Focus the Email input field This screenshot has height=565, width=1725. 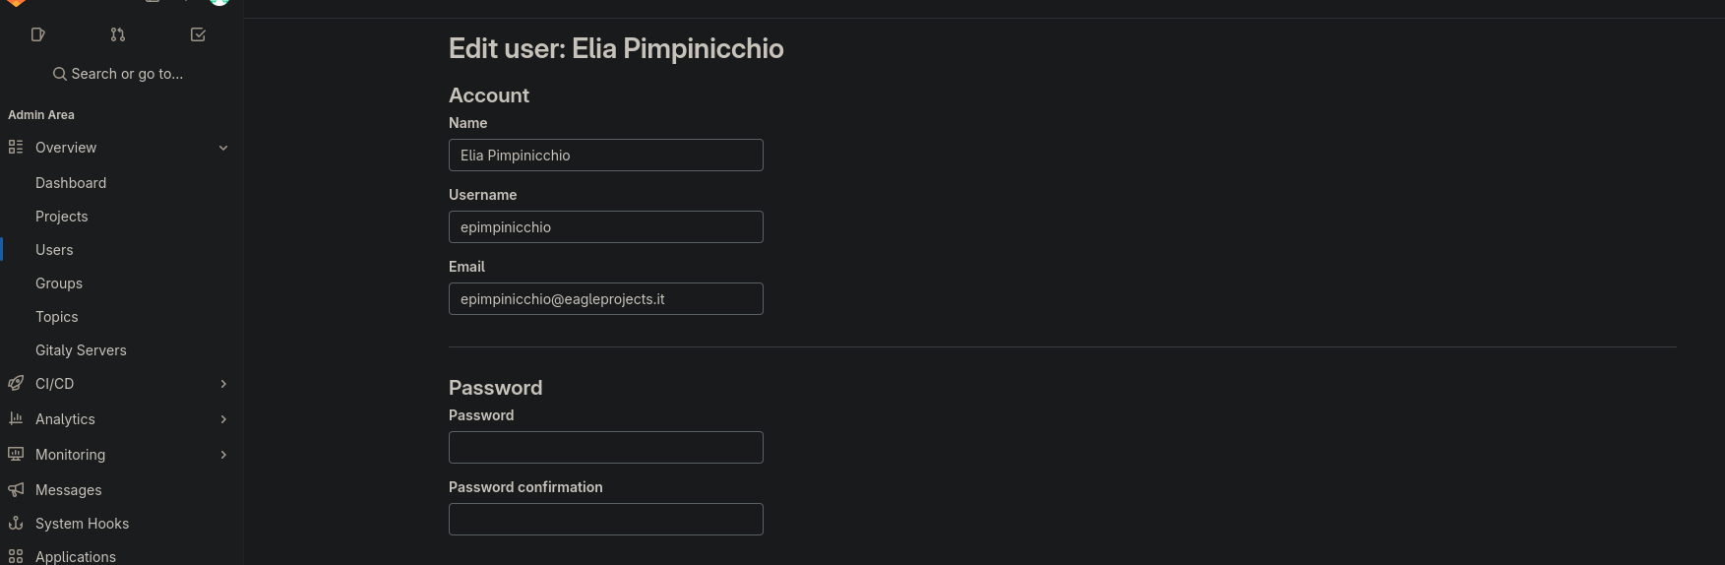(605, 299)
